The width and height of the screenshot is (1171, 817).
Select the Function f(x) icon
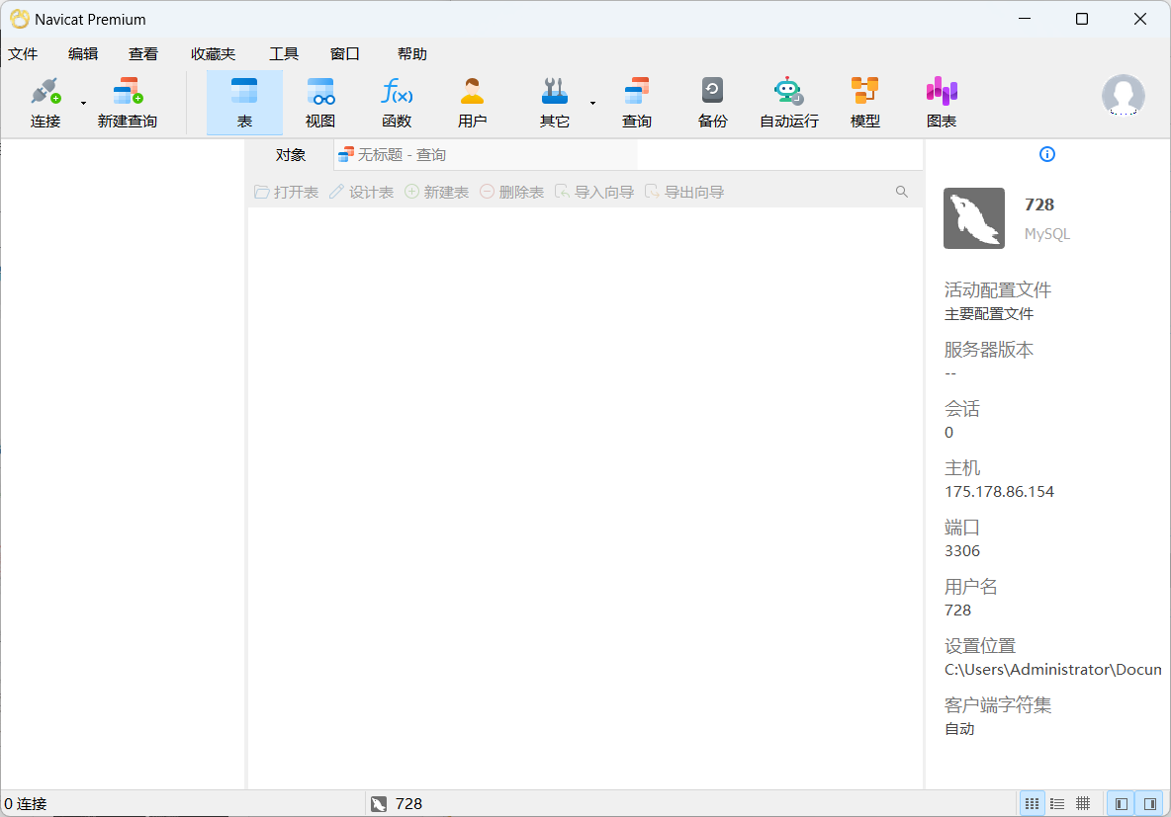[x=397, y=103]
